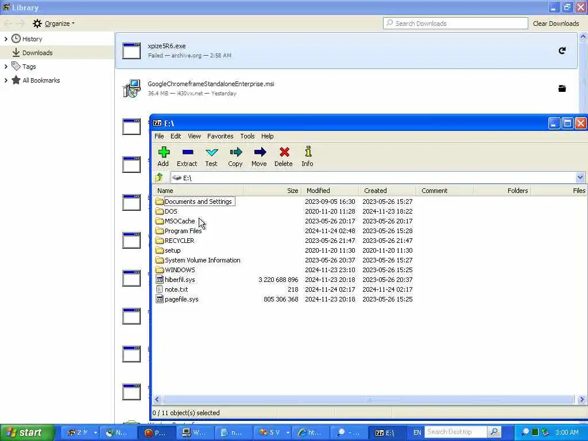Screen dimensions: 588x441
Task: Sort the file list by Modified column
Action: (x=330, y=191)
